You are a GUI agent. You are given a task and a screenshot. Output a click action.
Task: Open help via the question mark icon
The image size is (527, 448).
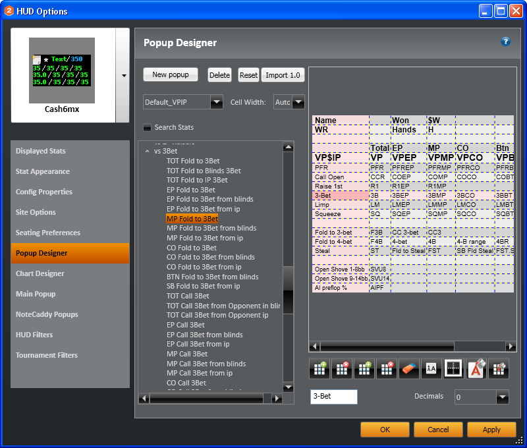click(x=505, y=42)
